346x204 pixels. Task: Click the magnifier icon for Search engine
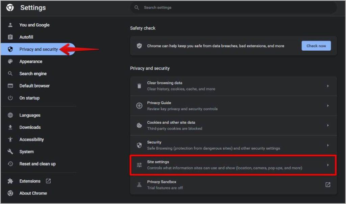[x=10, y=73]
